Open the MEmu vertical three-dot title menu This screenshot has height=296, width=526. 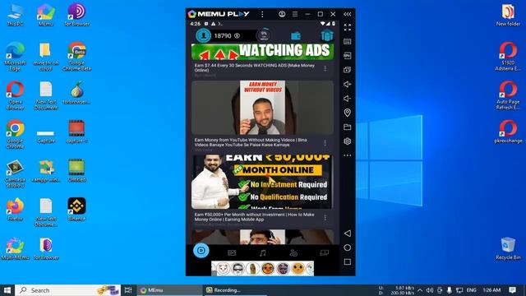(262, 14)
